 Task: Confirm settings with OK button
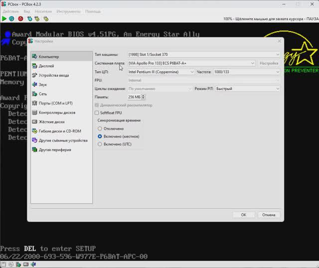point(244,215)
